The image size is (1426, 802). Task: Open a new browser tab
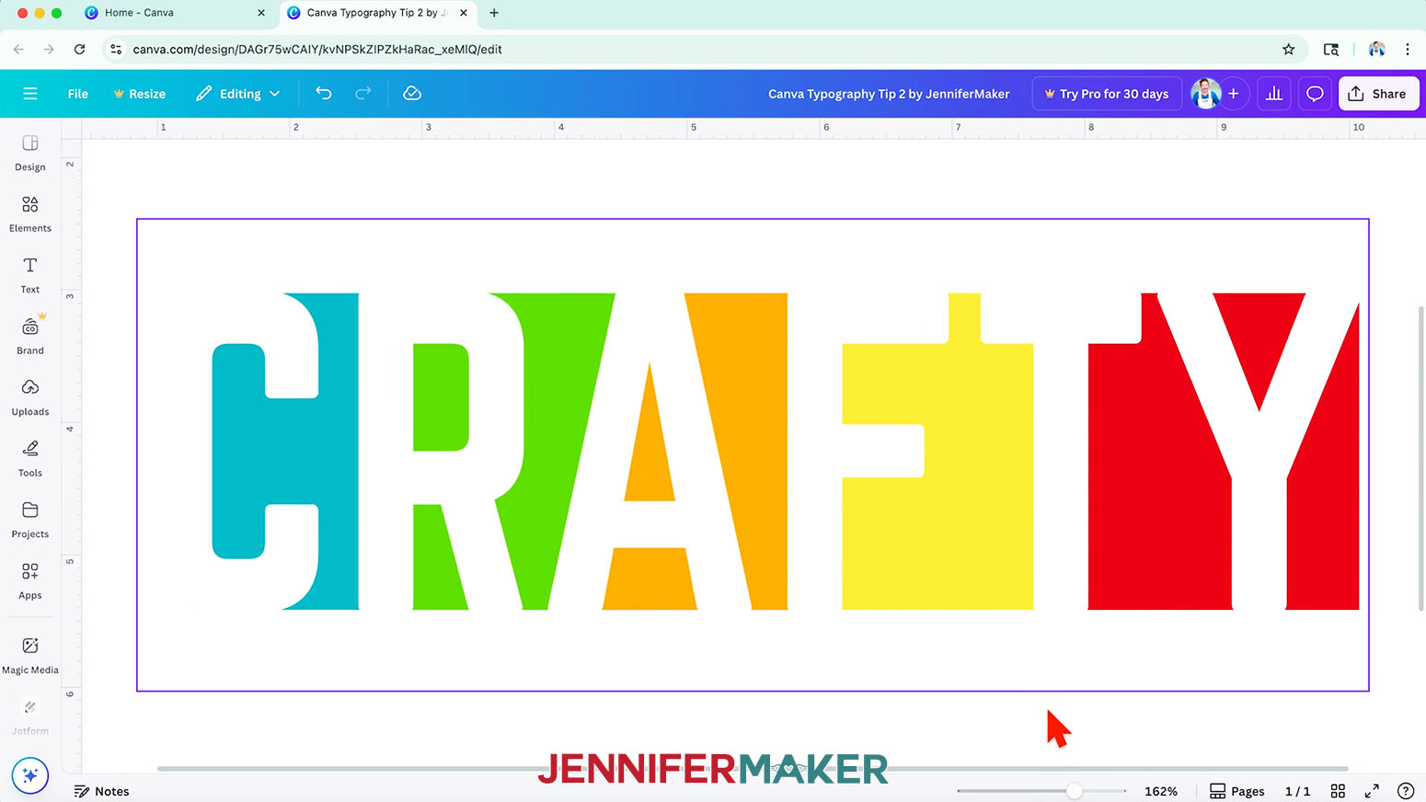494,13
